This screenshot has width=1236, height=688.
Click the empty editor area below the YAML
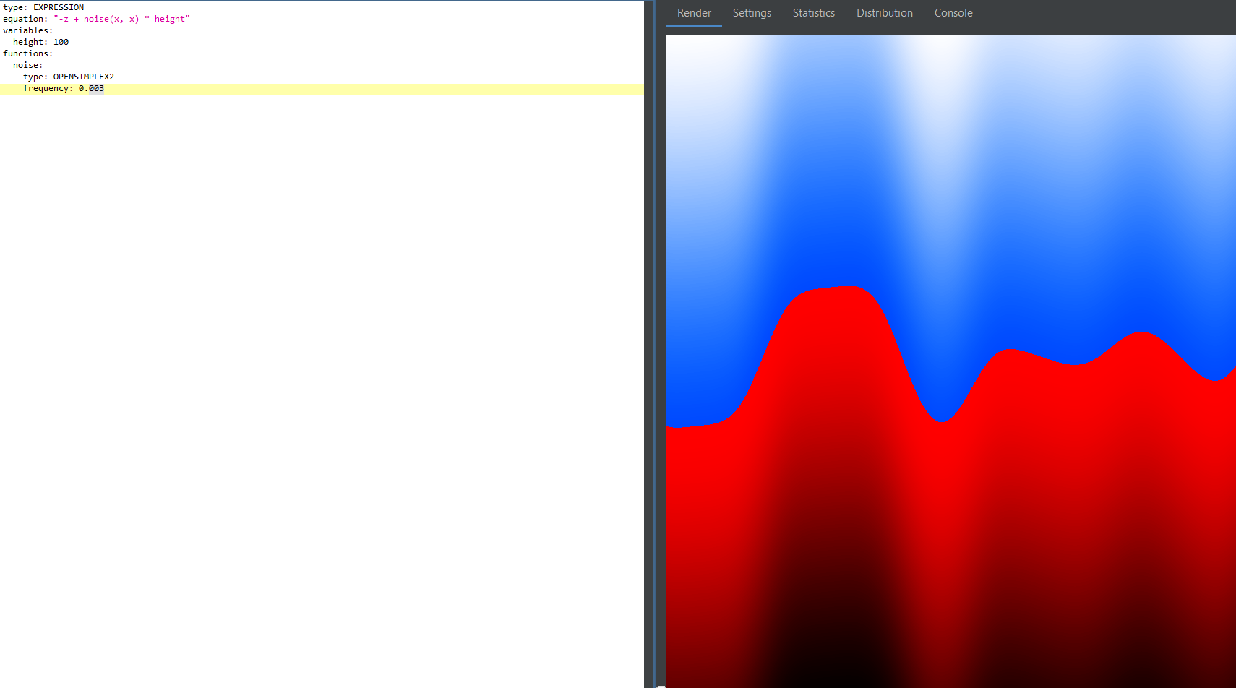tap(289, 289)
